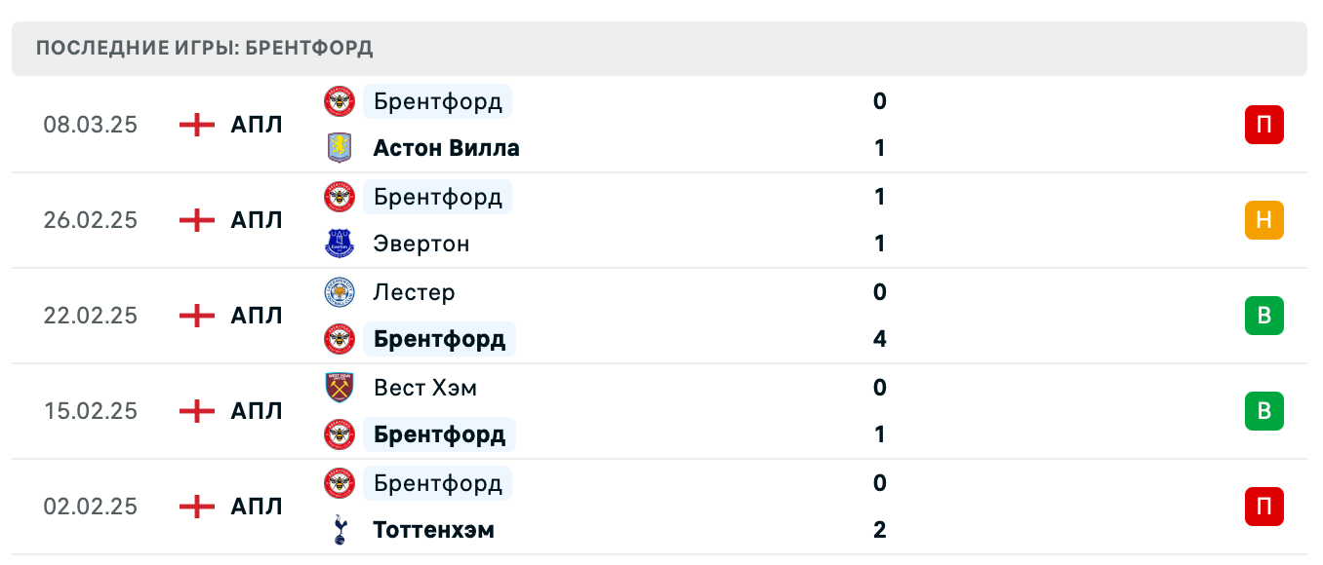This screenshot has width=1323, height=565.
Task: Click the ПОСЛЕДНИЕ ИГРЫ: БРЕНТФОРД header
Action: pyautogui.click(x=205, y=48)
